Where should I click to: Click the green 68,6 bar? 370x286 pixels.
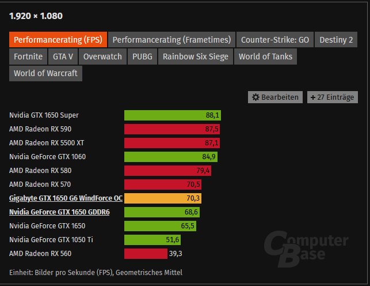pyautogui.click(x=162, y=212)
